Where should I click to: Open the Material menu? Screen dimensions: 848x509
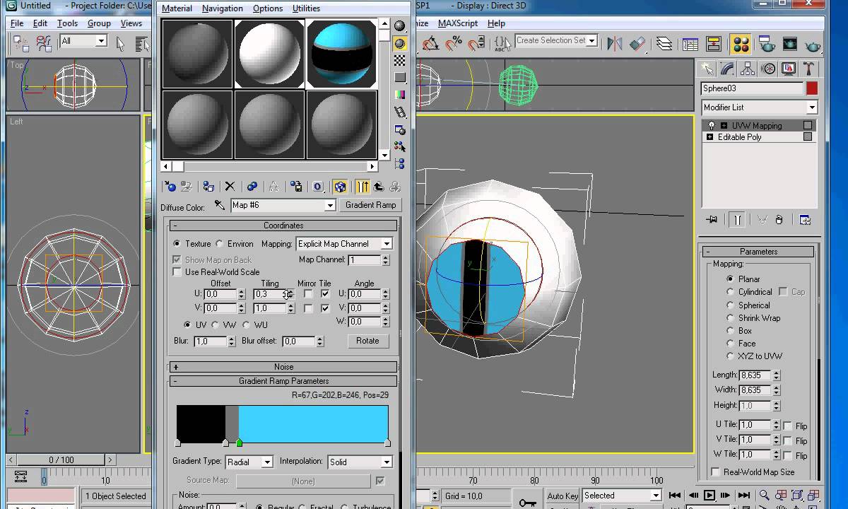click(177, 8)
